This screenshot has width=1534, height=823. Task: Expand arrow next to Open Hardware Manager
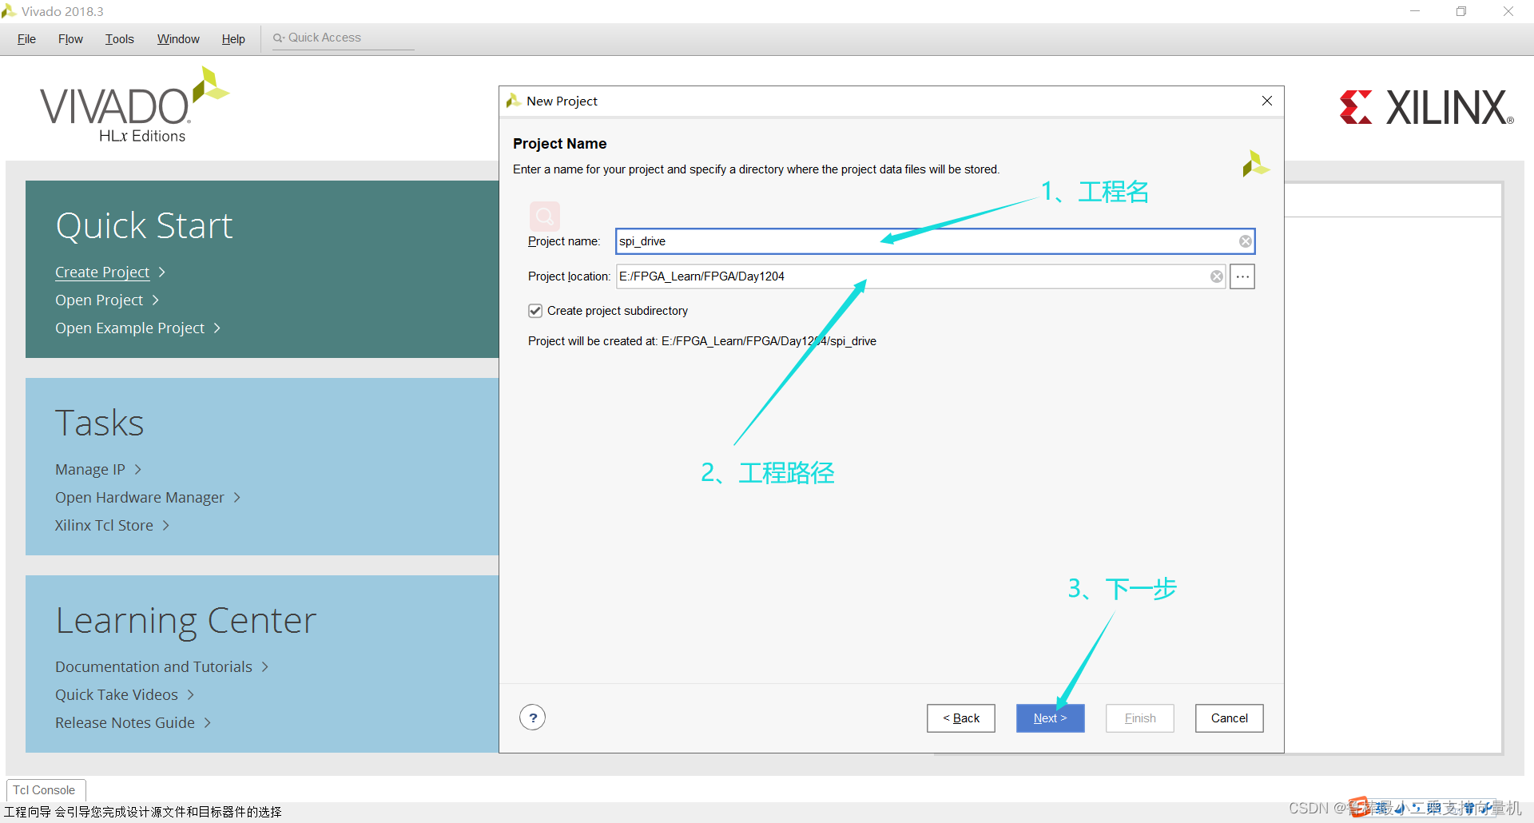point(237,498)
